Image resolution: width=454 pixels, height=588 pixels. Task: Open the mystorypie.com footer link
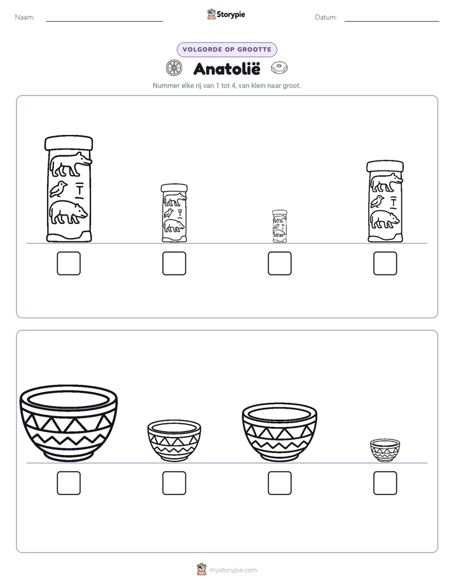pyautogui.click(x=233, y=570)
